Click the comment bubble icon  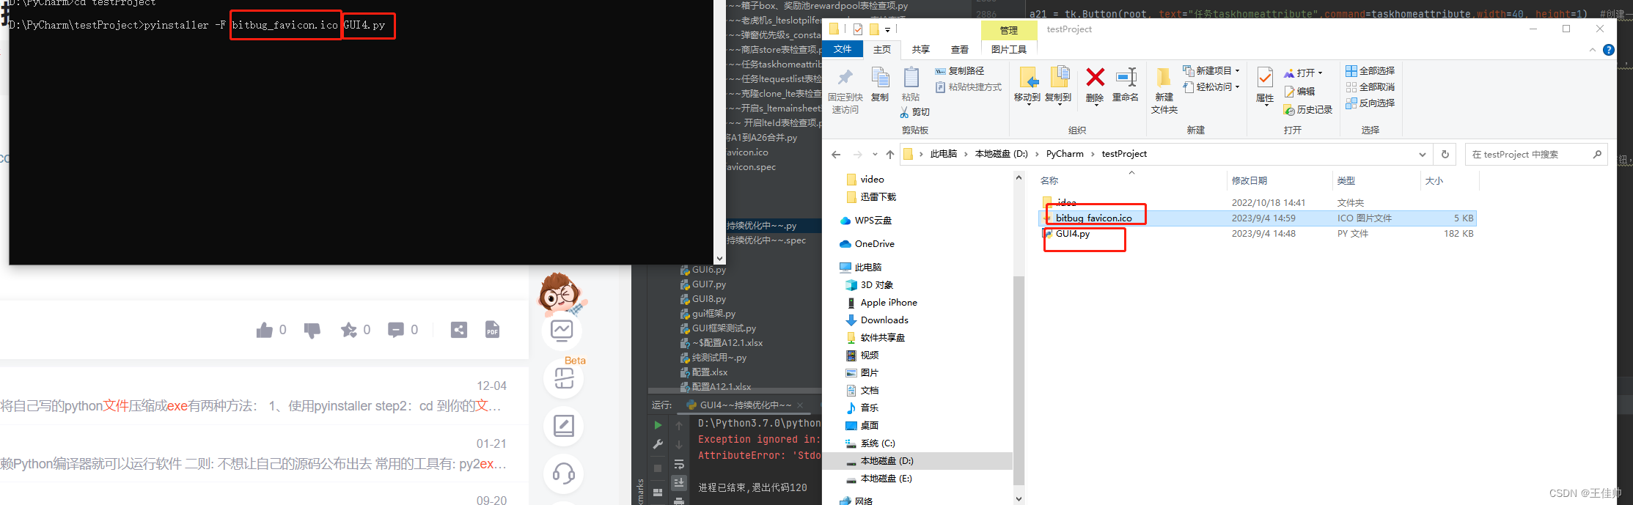tap(396, 331)
